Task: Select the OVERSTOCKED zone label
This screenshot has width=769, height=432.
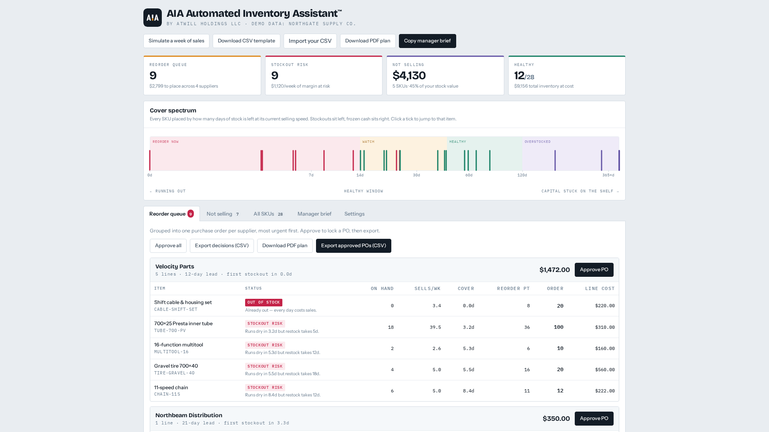Action: coord(537,142)
